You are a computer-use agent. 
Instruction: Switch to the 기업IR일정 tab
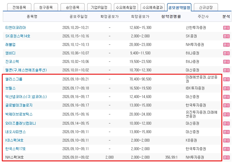coord(99,7)
